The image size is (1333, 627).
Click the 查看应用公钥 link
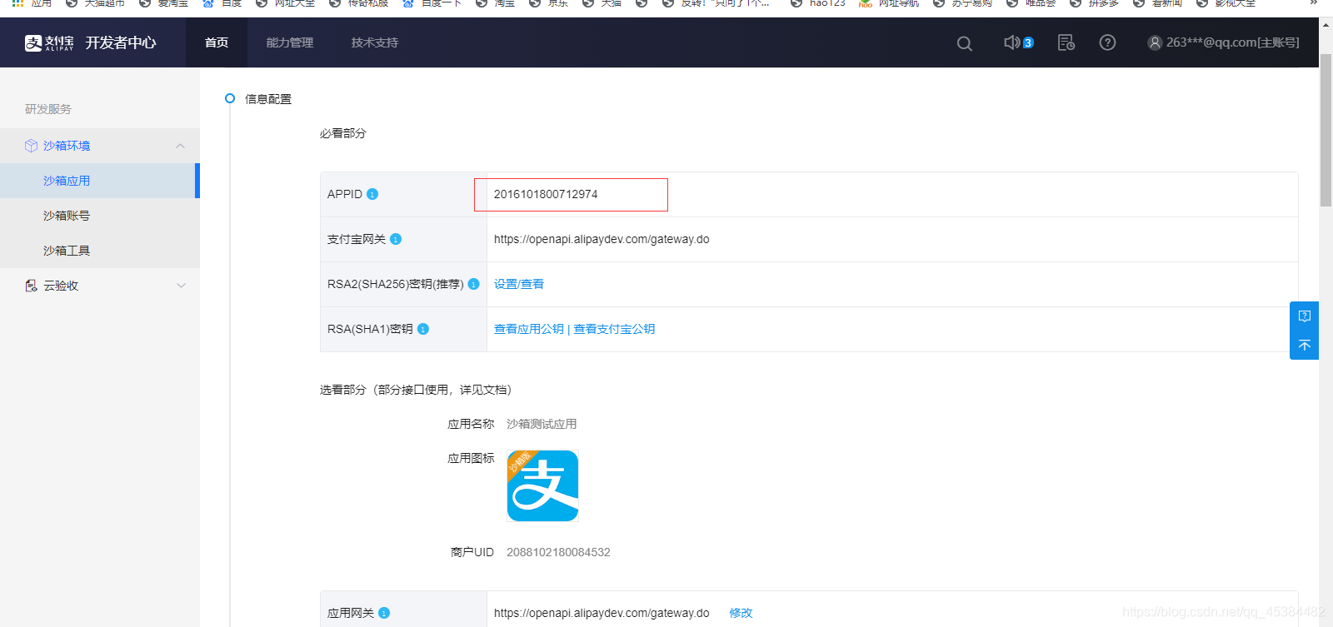[529, 329]
